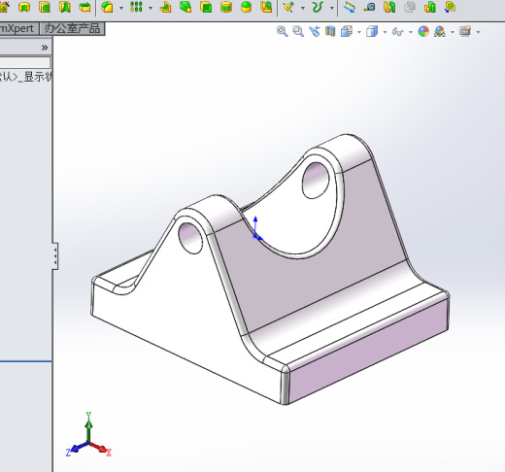Open the Display Style cube icon

coord(372,31)
